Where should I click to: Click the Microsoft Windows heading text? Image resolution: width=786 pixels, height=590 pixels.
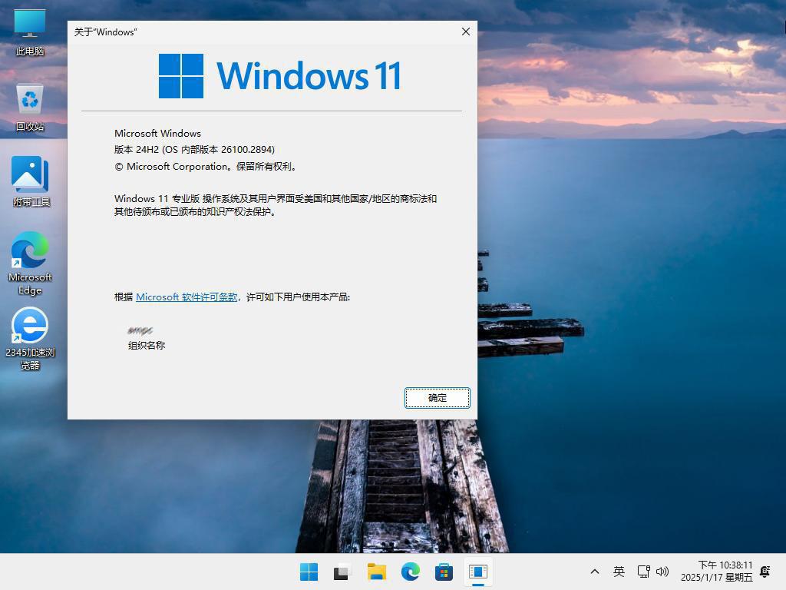click(157, 134)
